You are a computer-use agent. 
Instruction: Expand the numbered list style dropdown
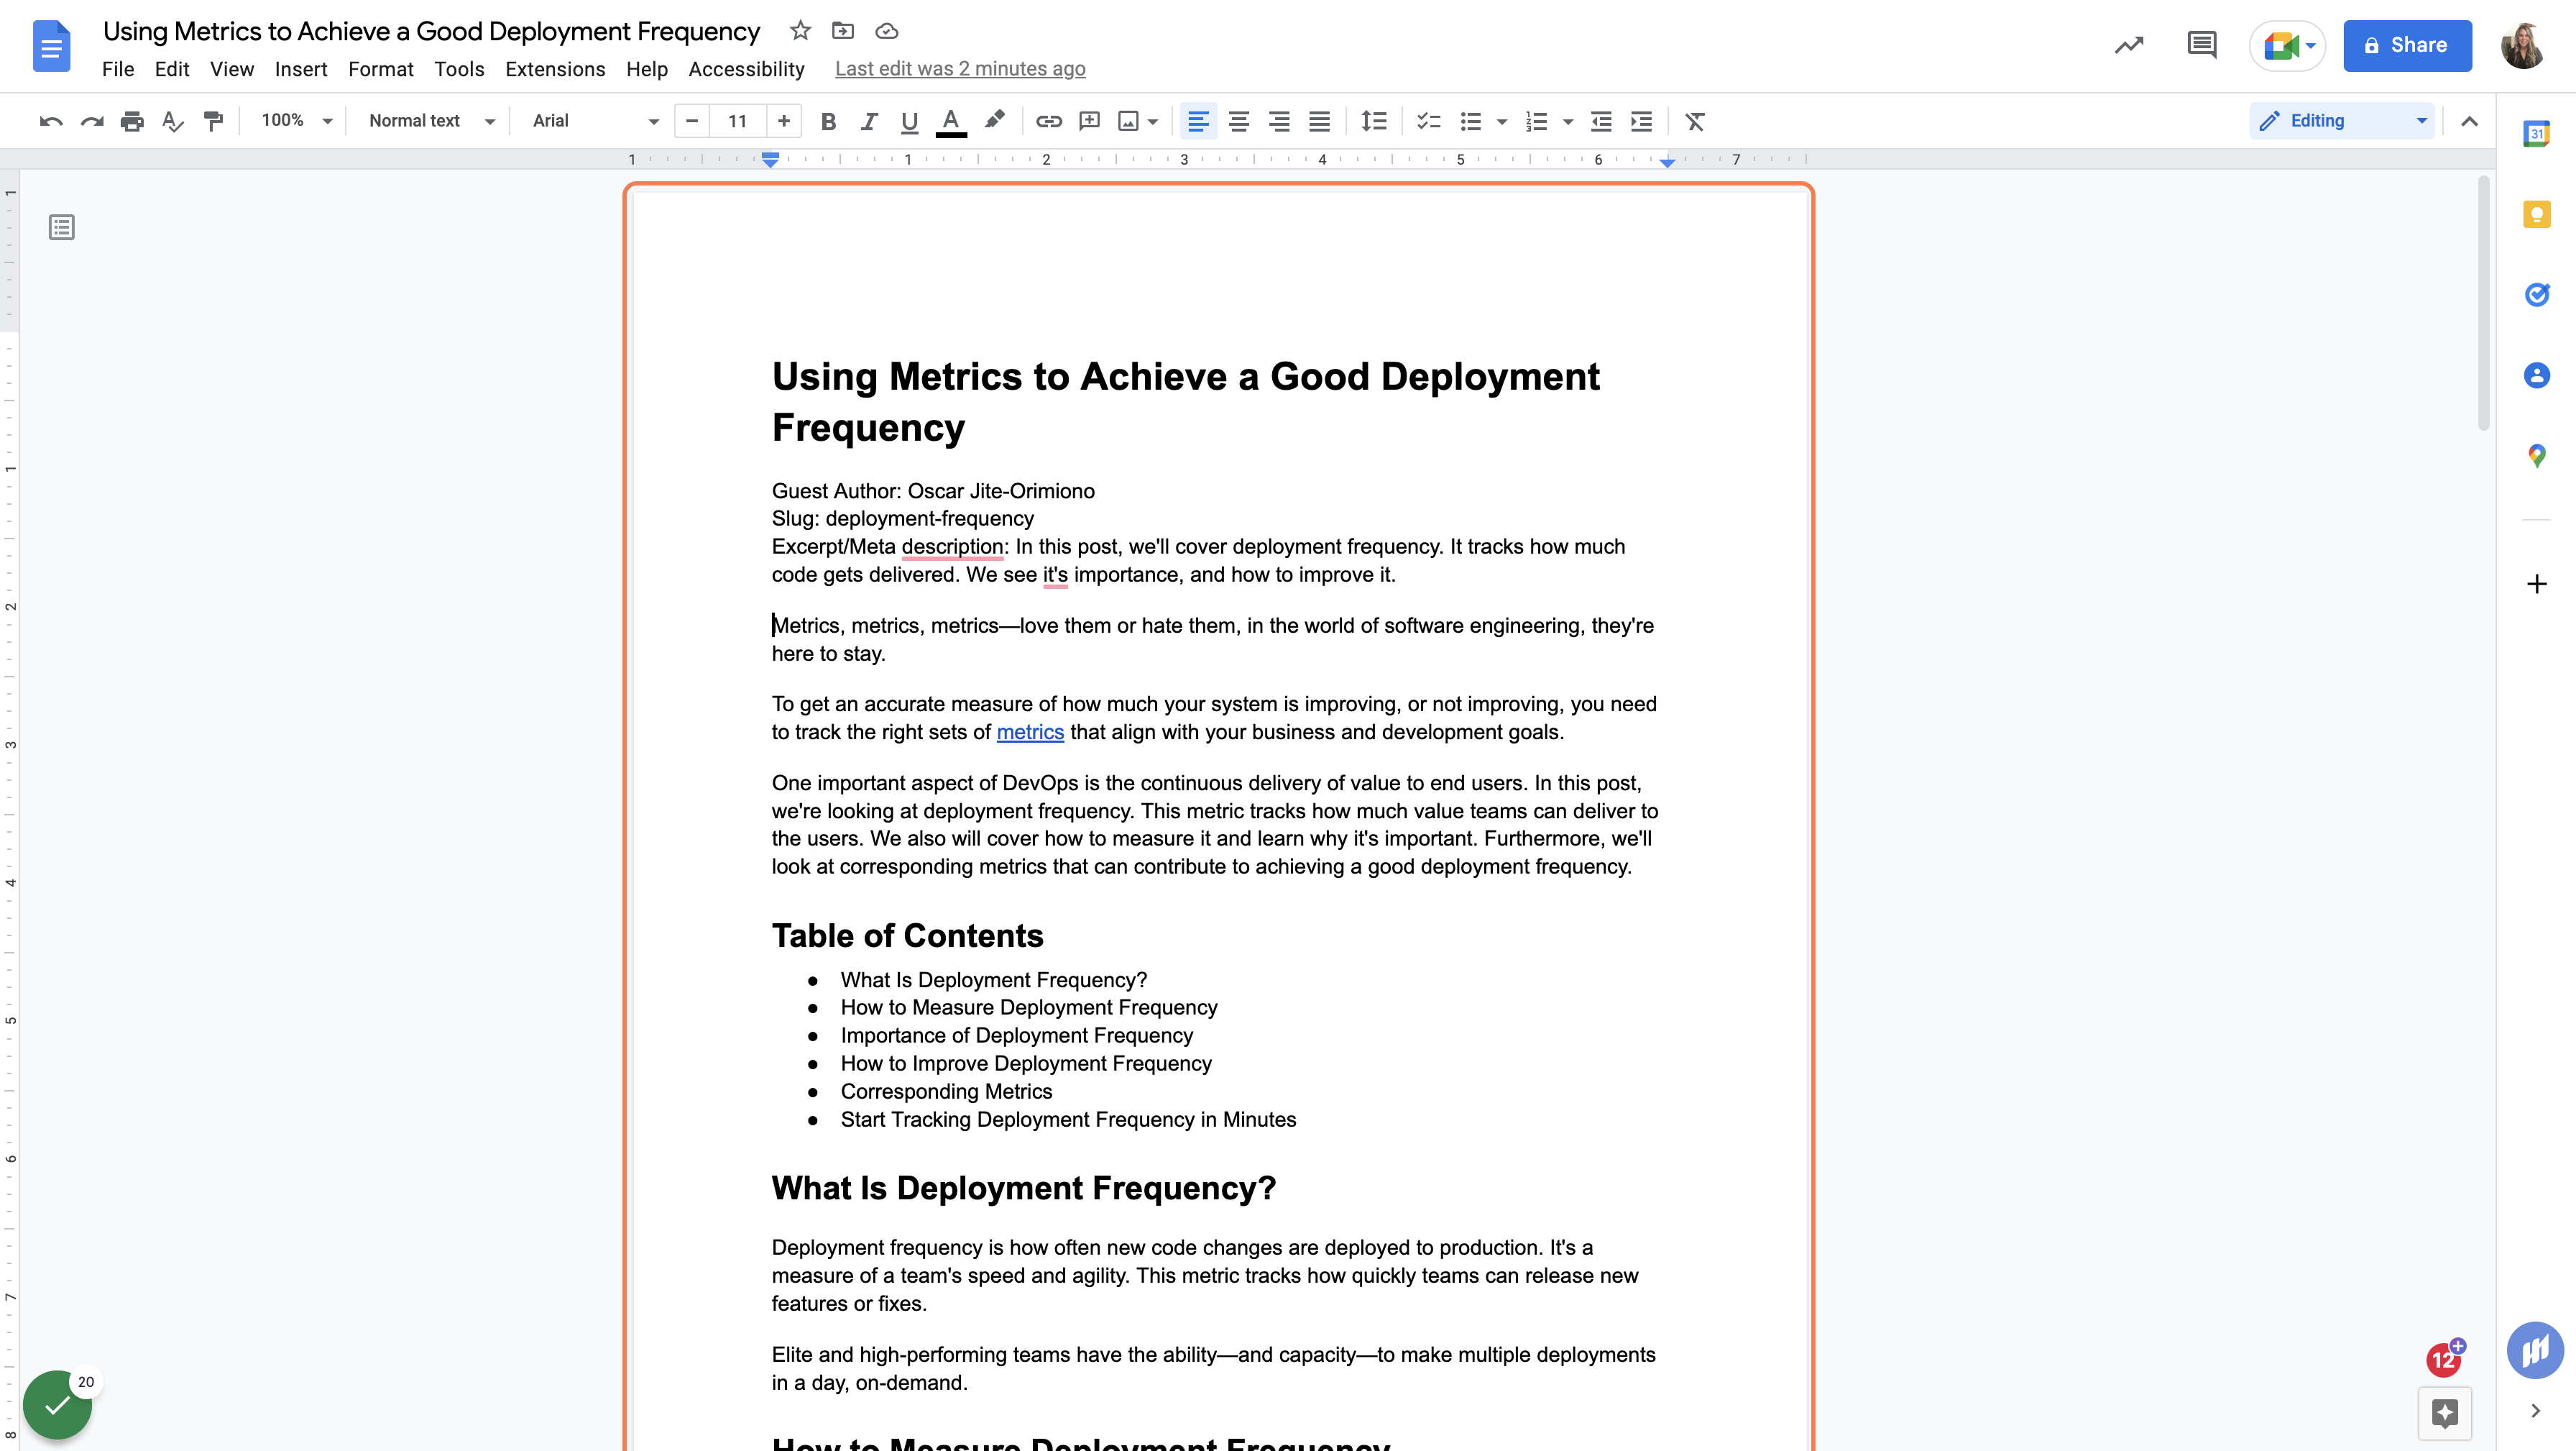click(x=1568, y=122)
